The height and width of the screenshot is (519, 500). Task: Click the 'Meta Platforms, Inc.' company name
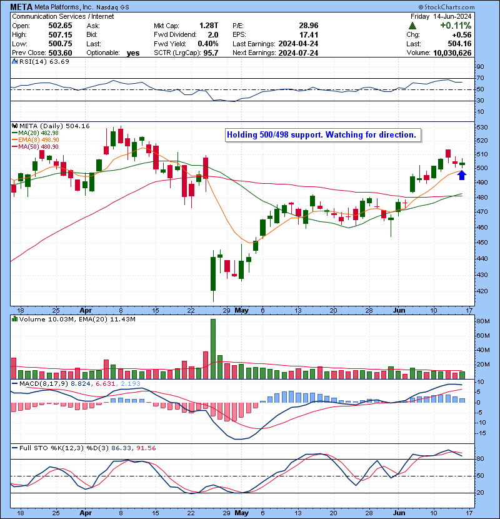pyautogui.click(x=64, y=7)
